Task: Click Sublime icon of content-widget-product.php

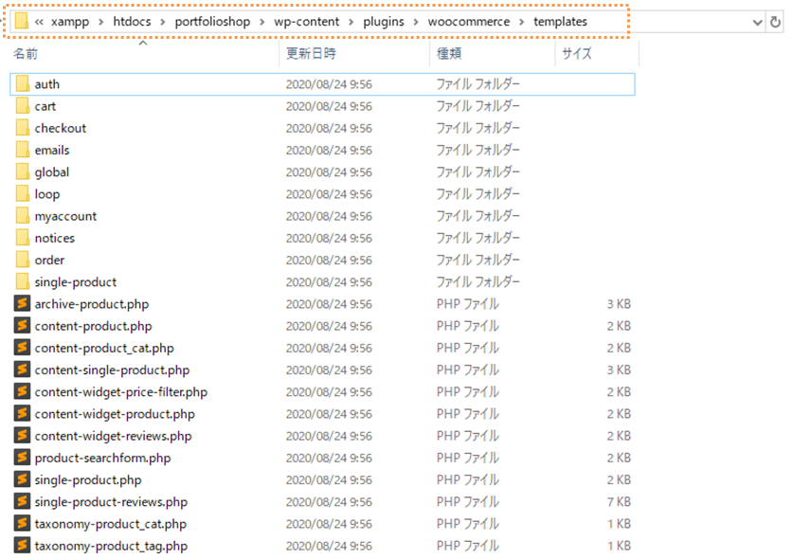Action: (x=22, y=414)
